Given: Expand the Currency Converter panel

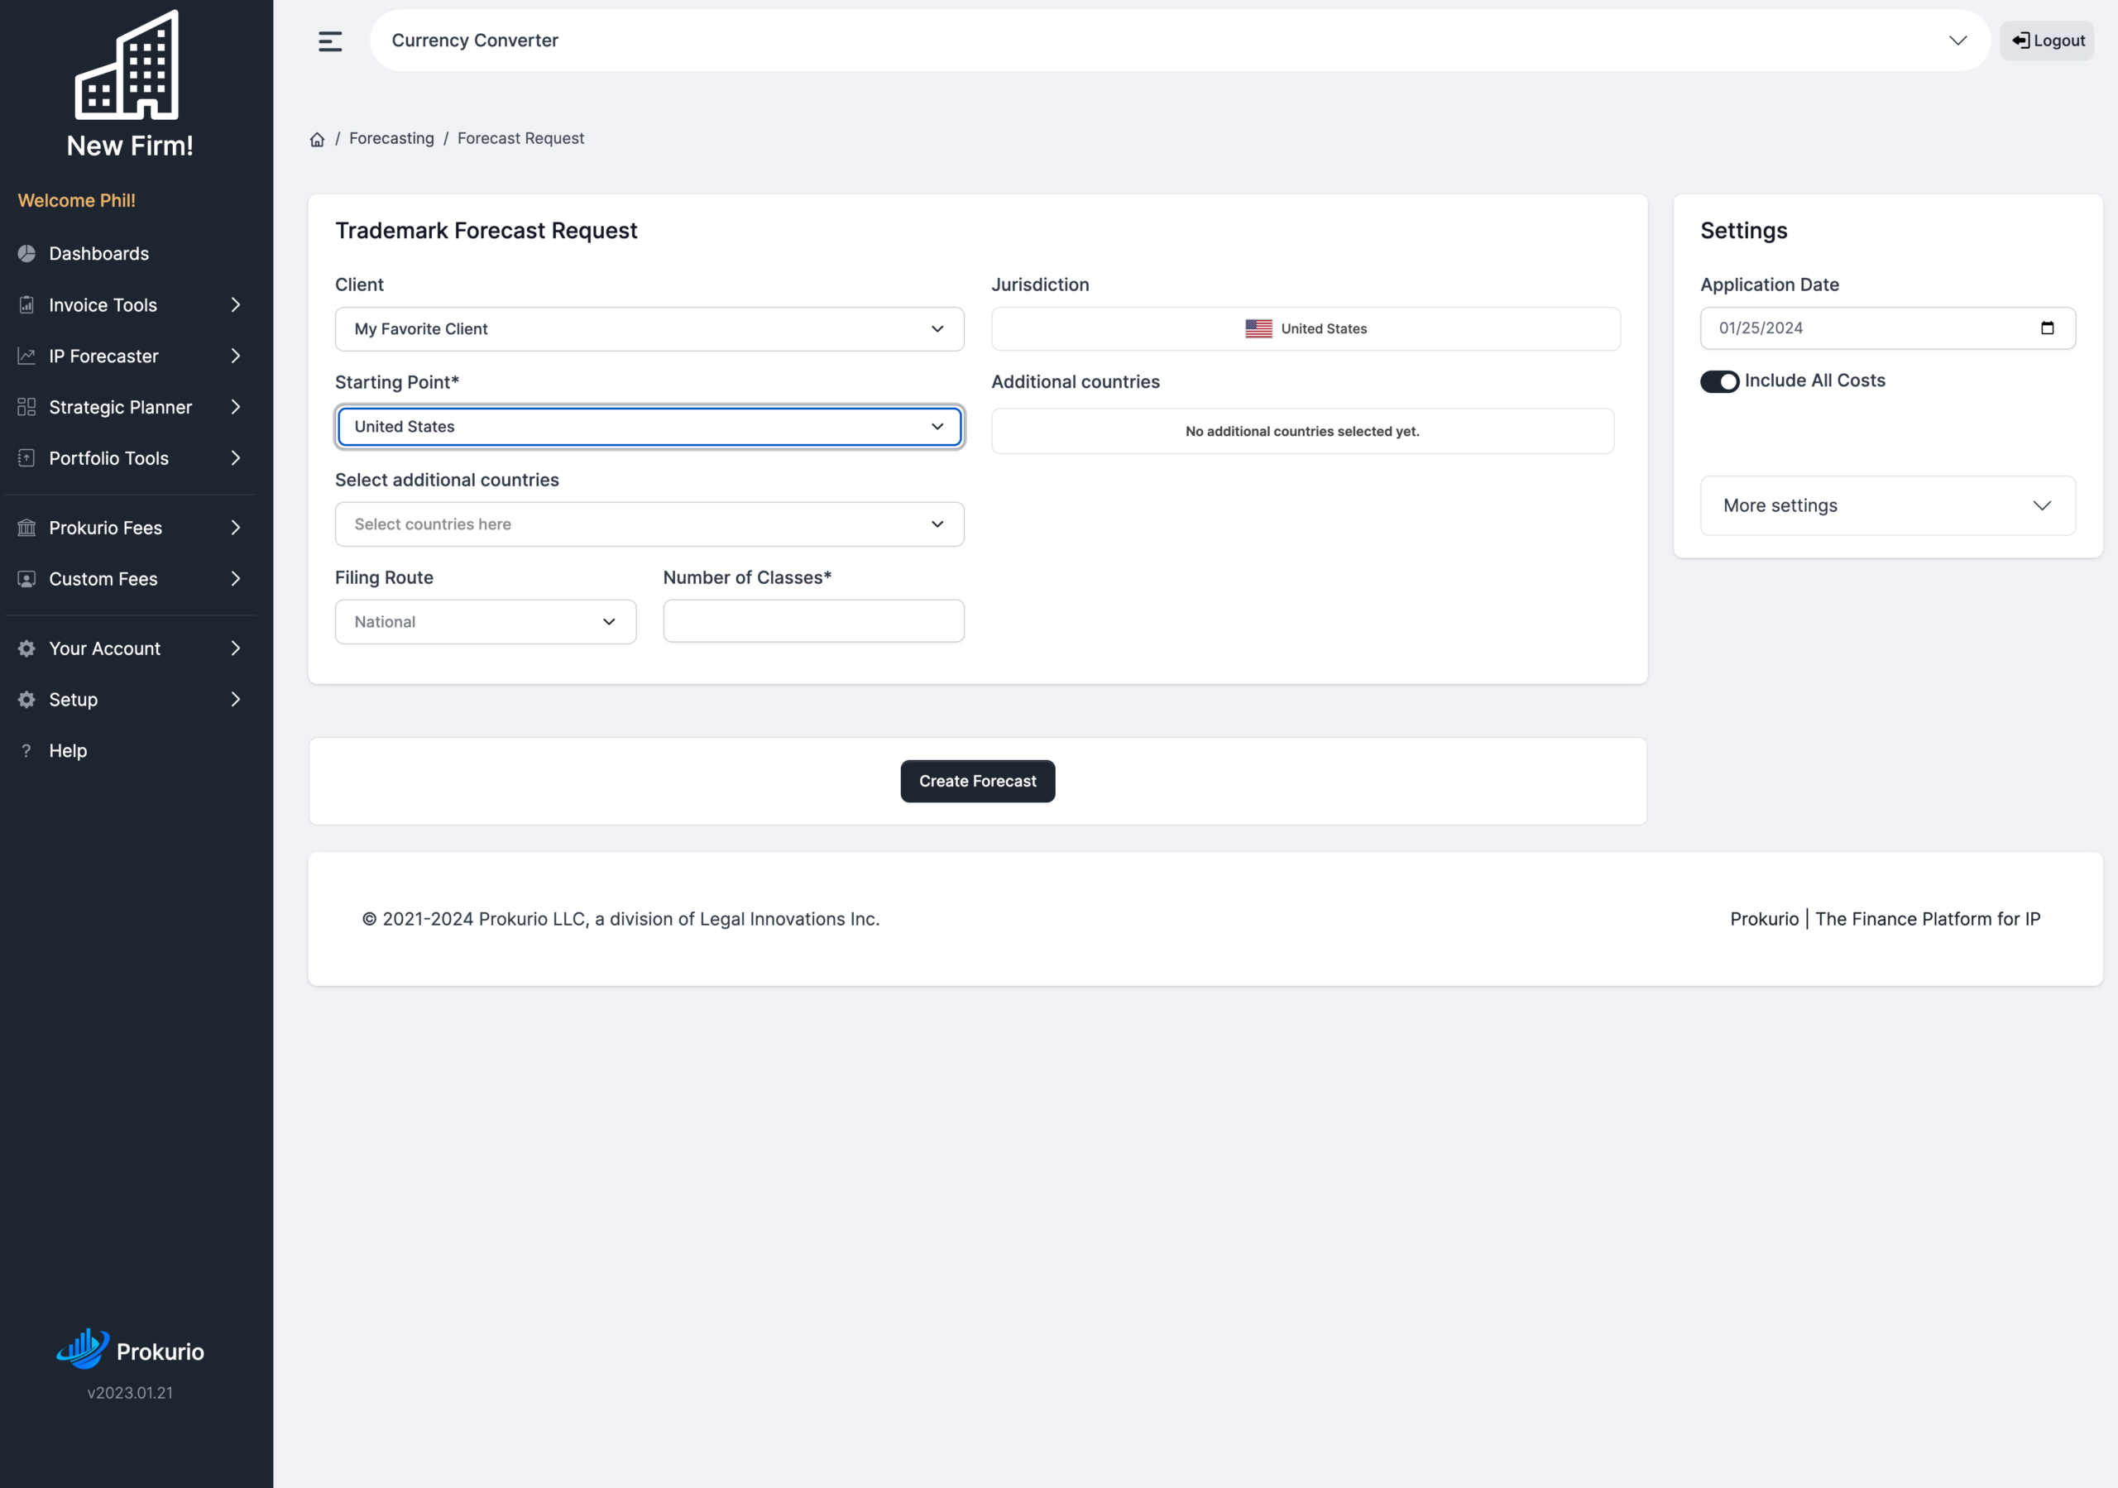Looking at the screenshot, I should tap(1180, 41).
